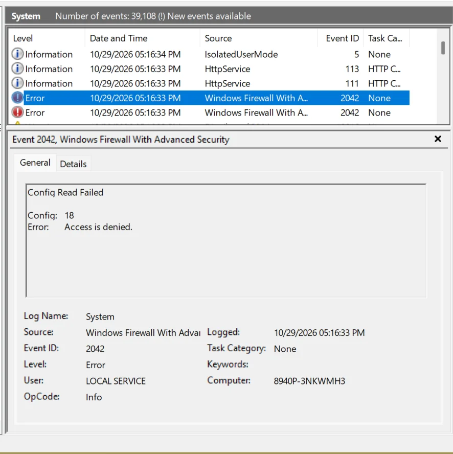453x454 pixels.
Task: Click the highlighted Windows Firewall source cell
Action: click(256, 98)
